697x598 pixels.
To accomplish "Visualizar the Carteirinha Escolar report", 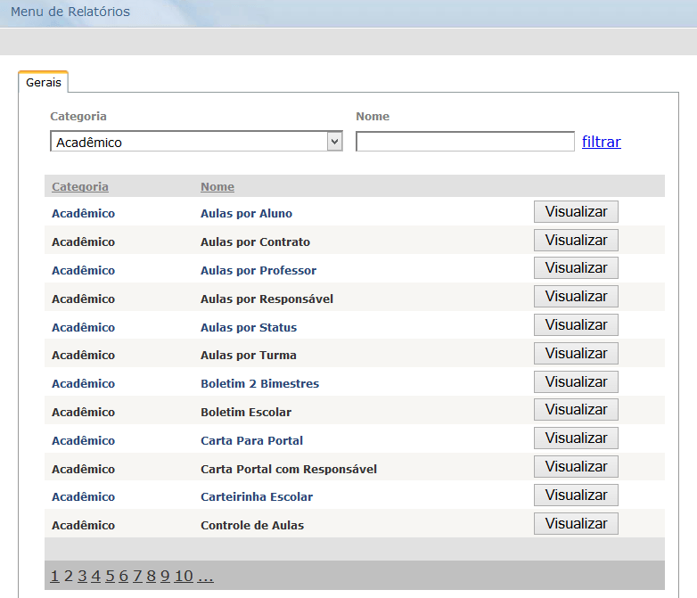I will coord(576,495).
